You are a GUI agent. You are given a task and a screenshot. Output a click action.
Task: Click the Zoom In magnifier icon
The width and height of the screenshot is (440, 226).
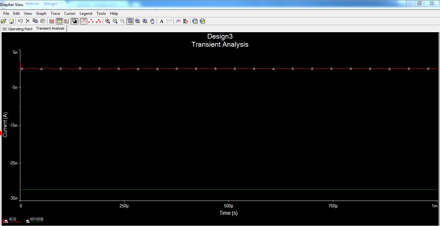tap(108, 21)
